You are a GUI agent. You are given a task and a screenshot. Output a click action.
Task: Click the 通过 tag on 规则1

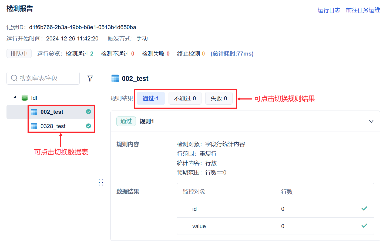(126, 121)
